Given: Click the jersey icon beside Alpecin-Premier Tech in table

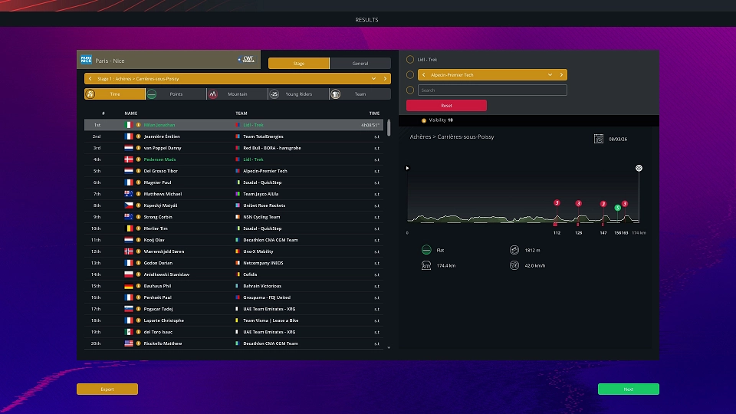Looking at the screenshot, I should 238,171.
